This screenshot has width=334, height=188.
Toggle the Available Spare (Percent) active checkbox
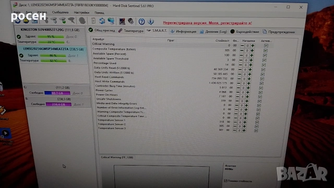[x=265, y=55]
